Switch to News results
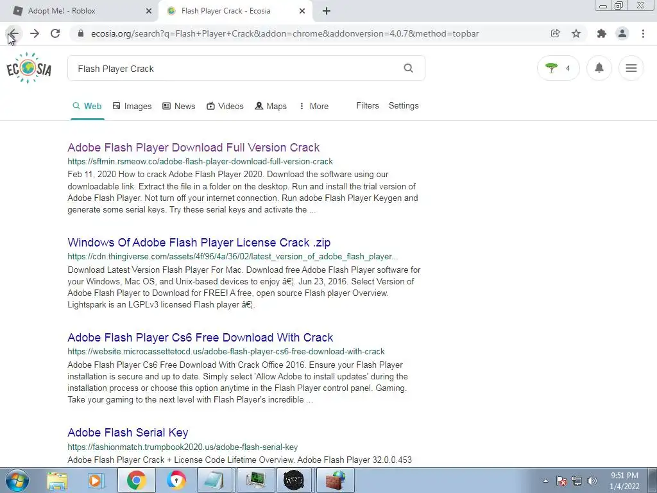657x493 pixels. [x=179, y=106]
